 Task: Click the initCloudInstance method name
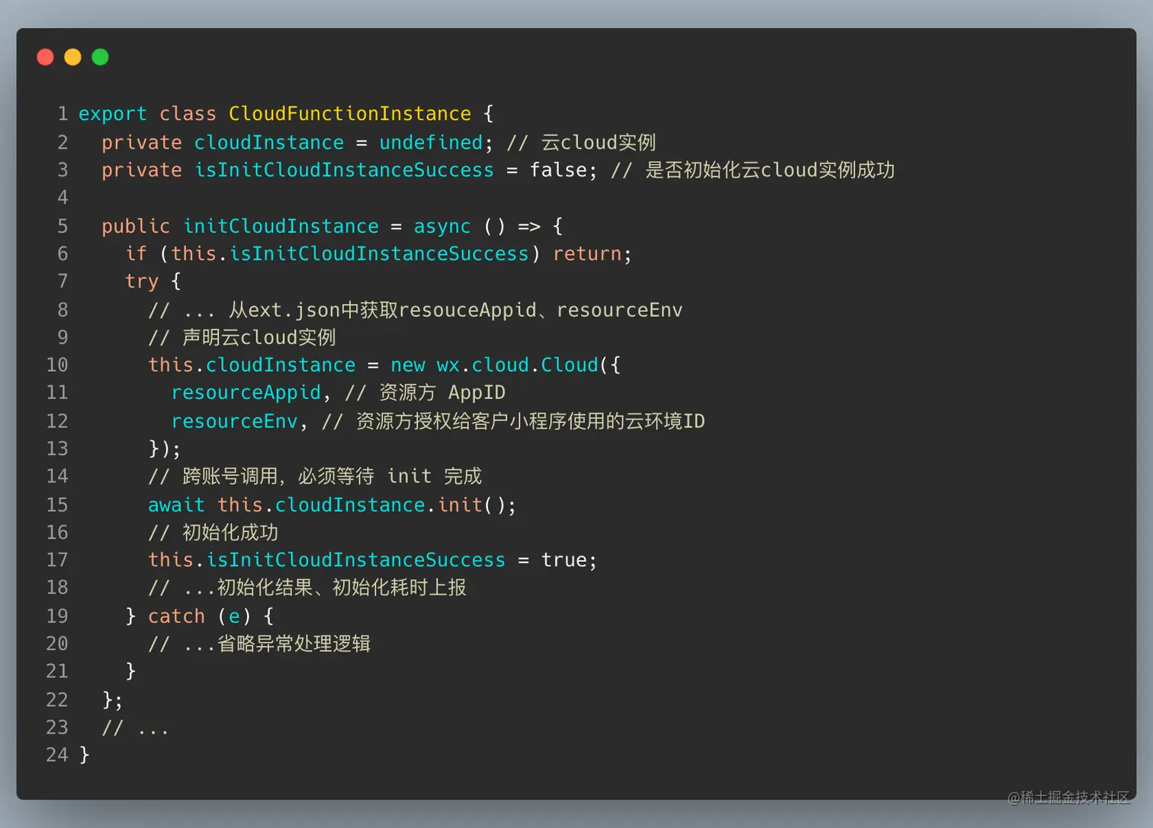click(281, 226)
